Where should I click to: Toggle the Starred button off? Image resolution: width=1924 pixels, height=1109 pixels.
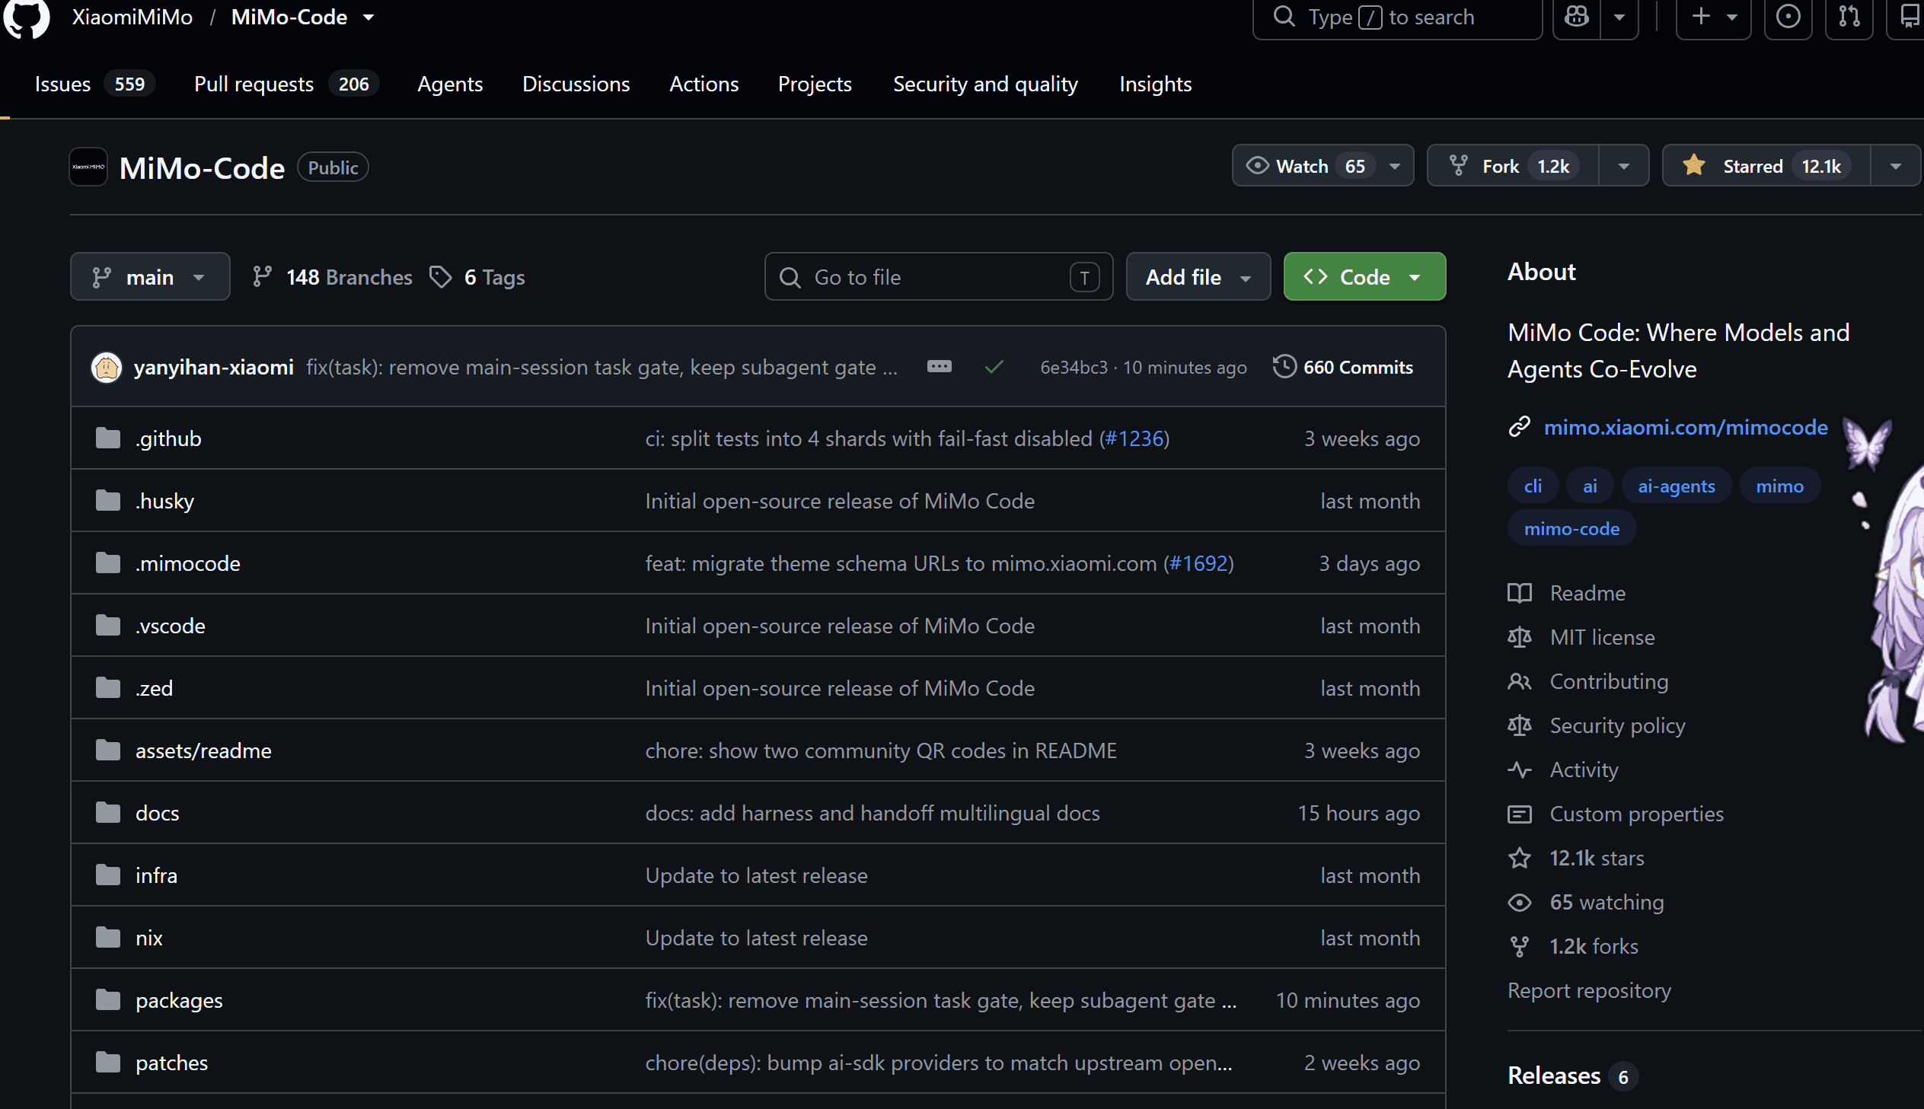[1766, 165]
